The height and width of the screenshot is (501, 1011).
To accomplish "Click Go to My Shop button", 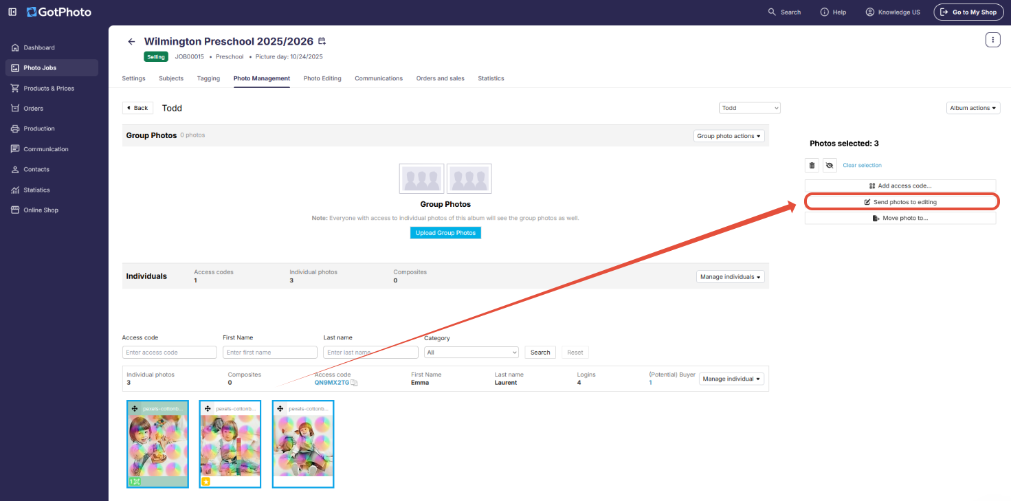I will click(x=968, y=12).
